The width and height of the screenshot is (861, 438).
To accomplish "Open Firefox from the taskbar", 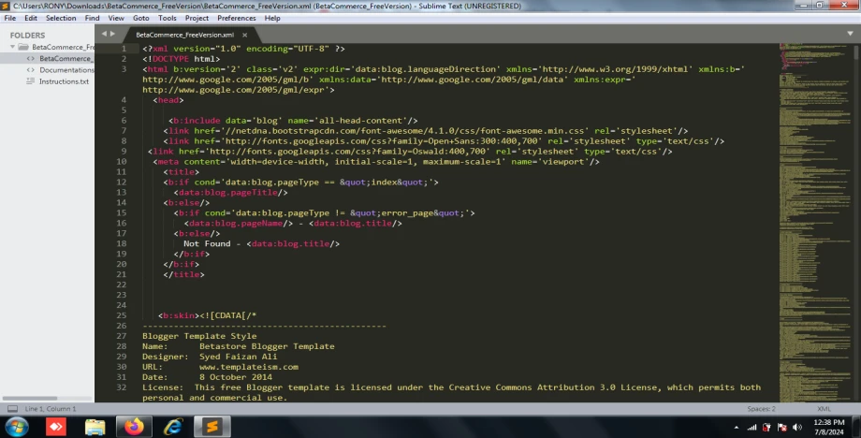I will (x=134, y=427).
